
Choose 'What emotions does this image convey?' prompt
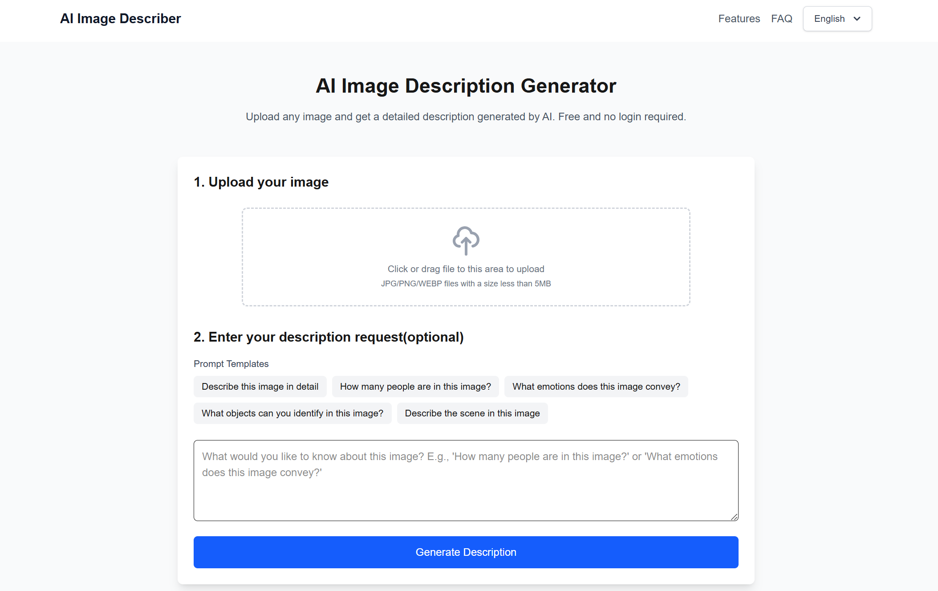(596, 387)
